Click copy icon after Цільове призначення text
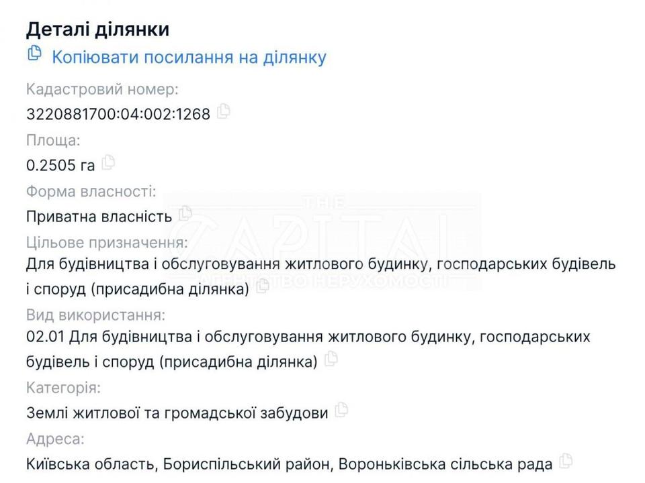 (x=263, y=286)
